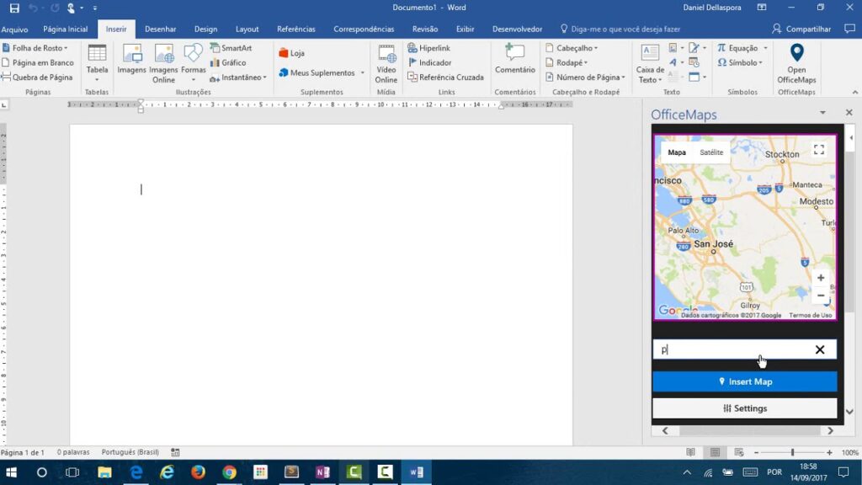
Task: Insert a Gráfico chart
Action: pos(228,62)
